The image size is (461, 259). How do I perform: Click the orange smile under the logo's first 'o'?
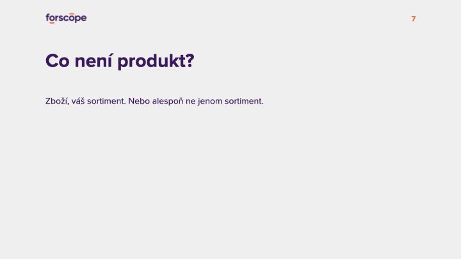[x=52, y=22]
